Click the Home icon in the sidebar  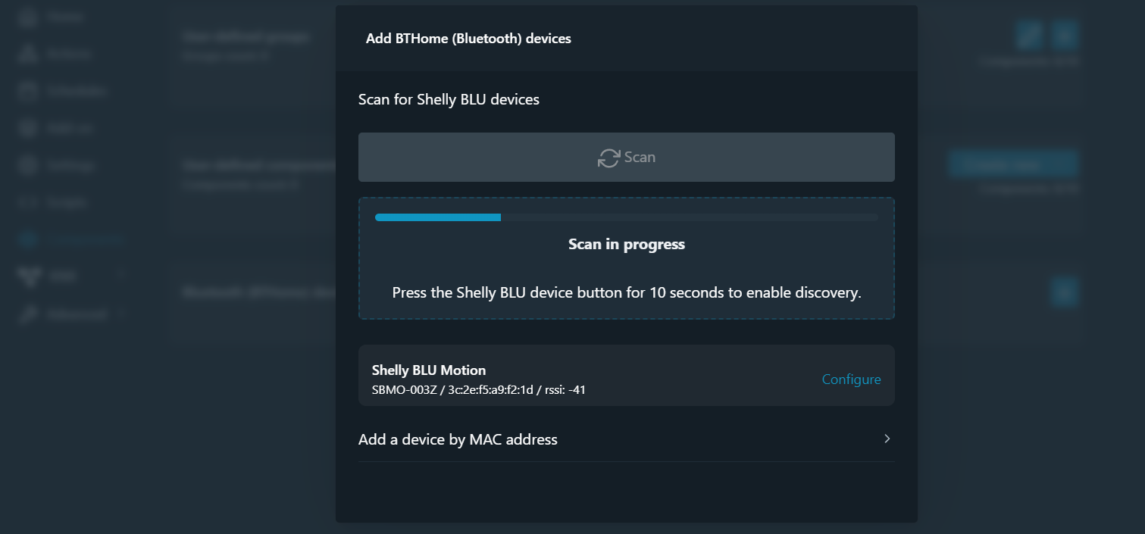(x=28, y=17)
